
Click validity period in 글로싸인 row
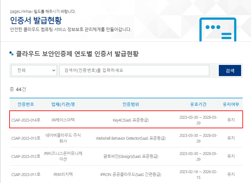point(198,156)
